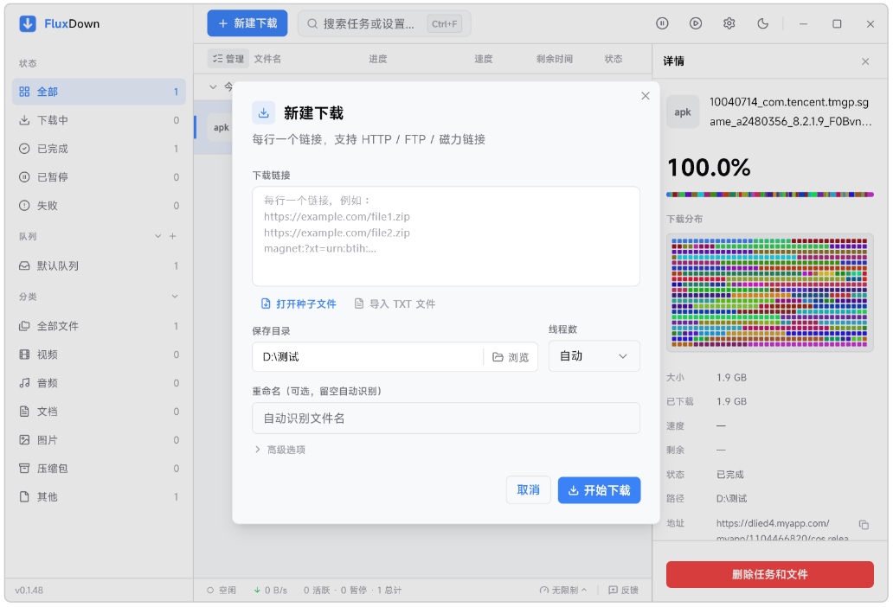893x607 pixels.
Task: Click the 空闲 idle status indicator
Action: [222, 590]
